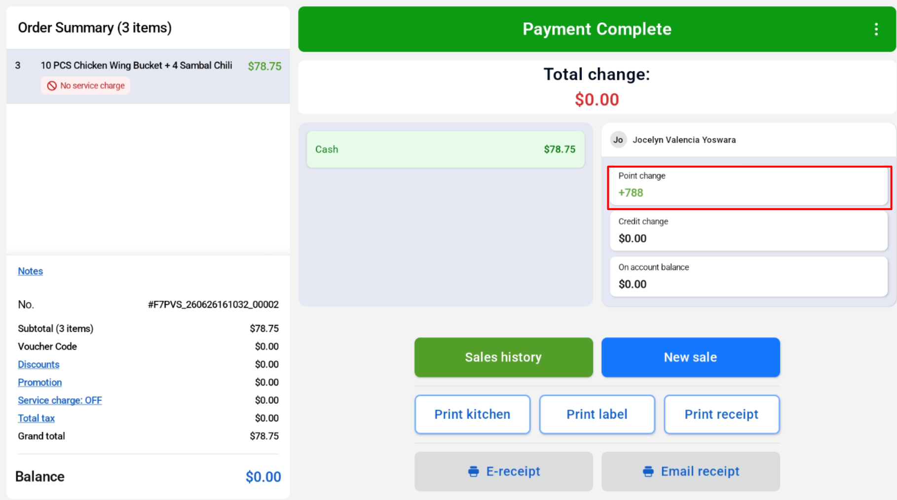The height and width of the screenshot is (500, 897).
Task: Open the Notes link
Action: [30, 271]
